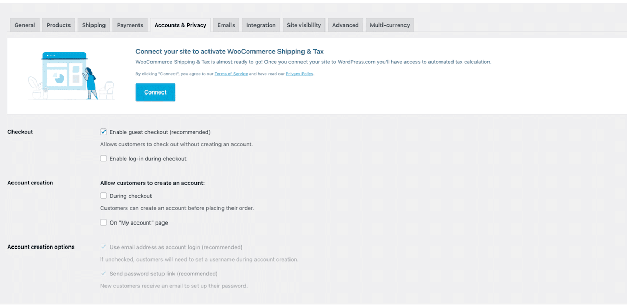Open the Privacy Policy link
The image size is (627, 305).
click(299, 74)
